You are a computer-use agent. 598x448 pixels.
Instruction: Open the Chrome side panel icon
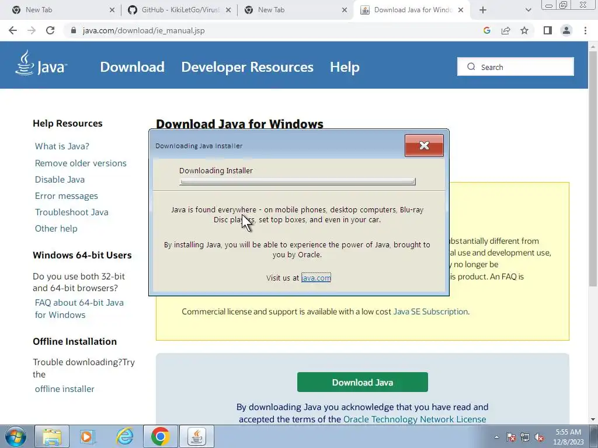548,30
